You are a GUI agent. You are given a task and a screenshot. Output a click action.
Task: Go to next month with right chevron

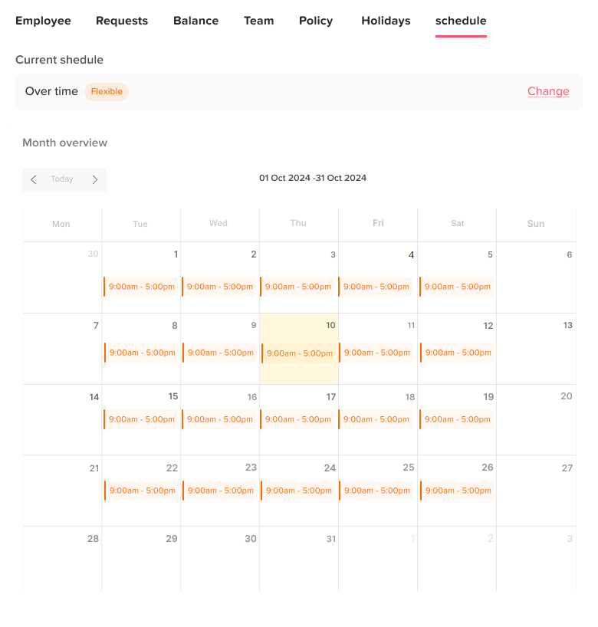(95, 179)
